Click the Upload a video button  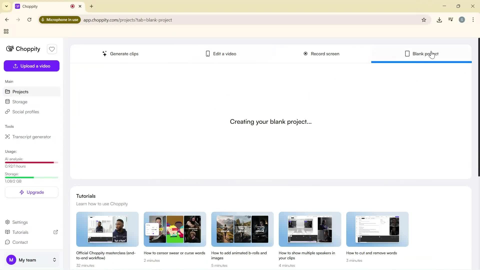click(31, 66)
